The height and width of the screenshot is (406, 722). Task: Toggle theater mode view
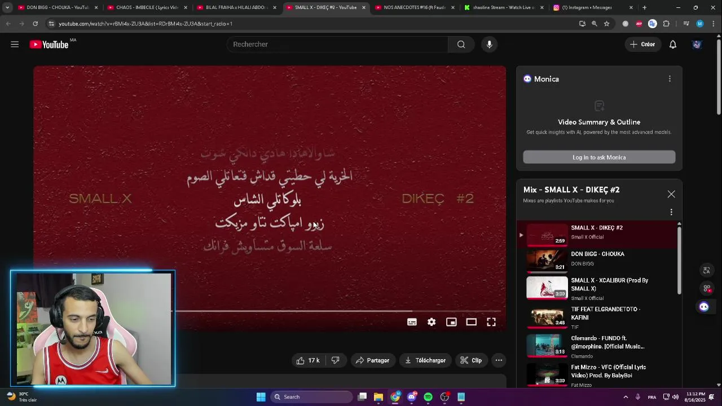pyautogui.click(x=471, y=322)
